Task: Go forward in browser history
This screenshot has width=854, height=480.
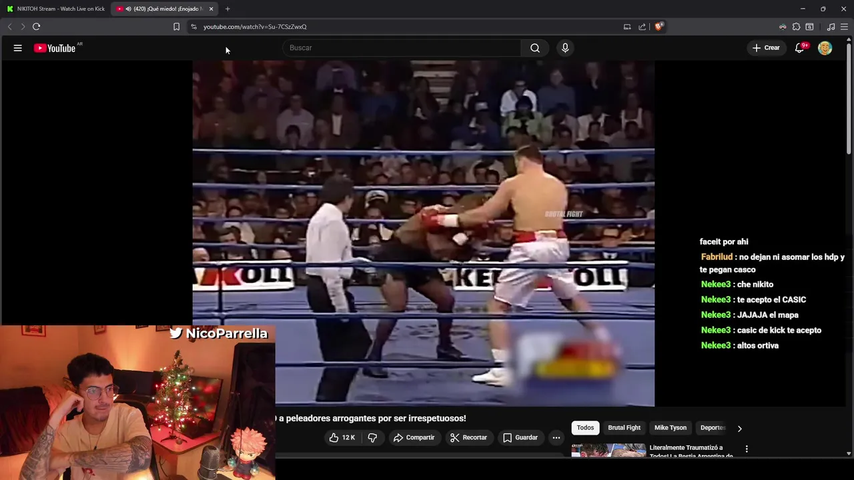Action: click(23, 27)
